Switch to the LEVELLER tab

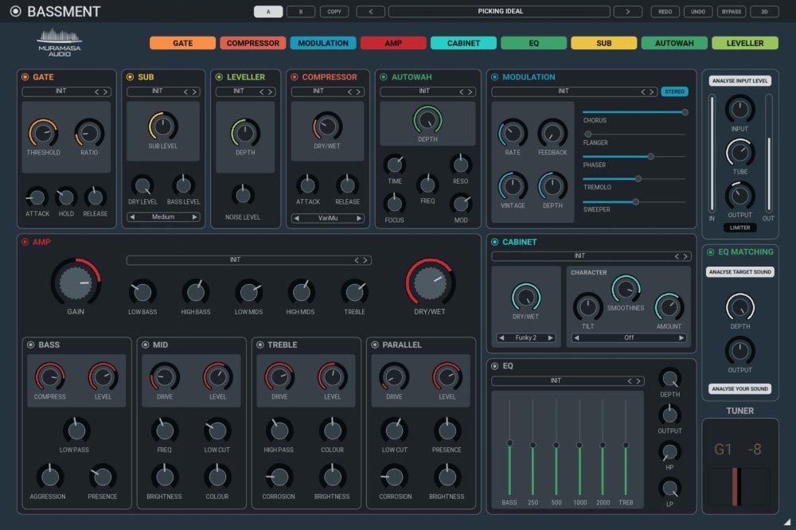(744, 42)
